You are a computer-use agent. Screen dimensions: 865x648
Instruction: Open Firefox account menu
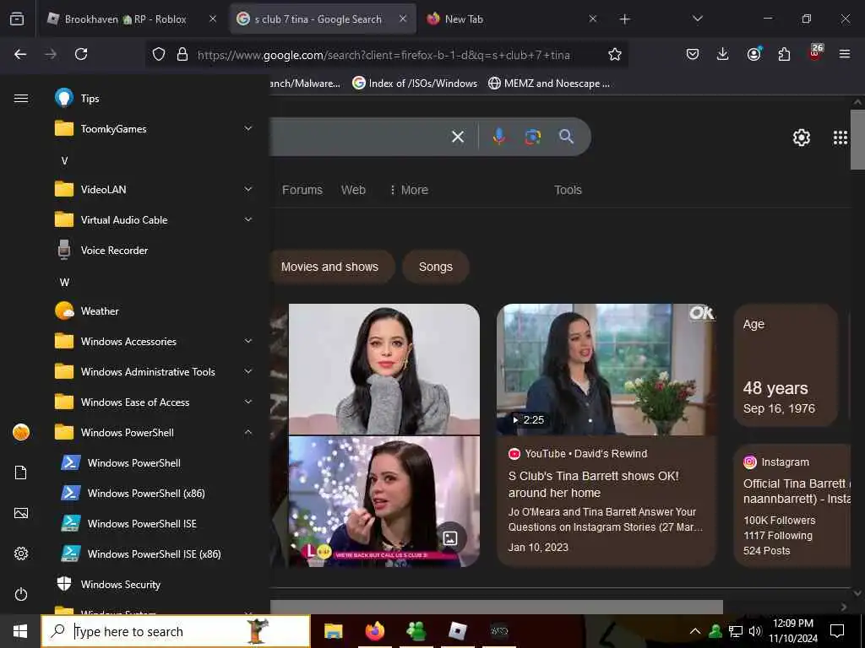753,54
